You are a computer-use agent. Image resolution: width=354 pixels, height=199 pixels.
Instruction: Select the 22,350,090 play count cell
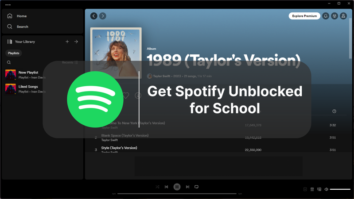[x=253, y=150]
